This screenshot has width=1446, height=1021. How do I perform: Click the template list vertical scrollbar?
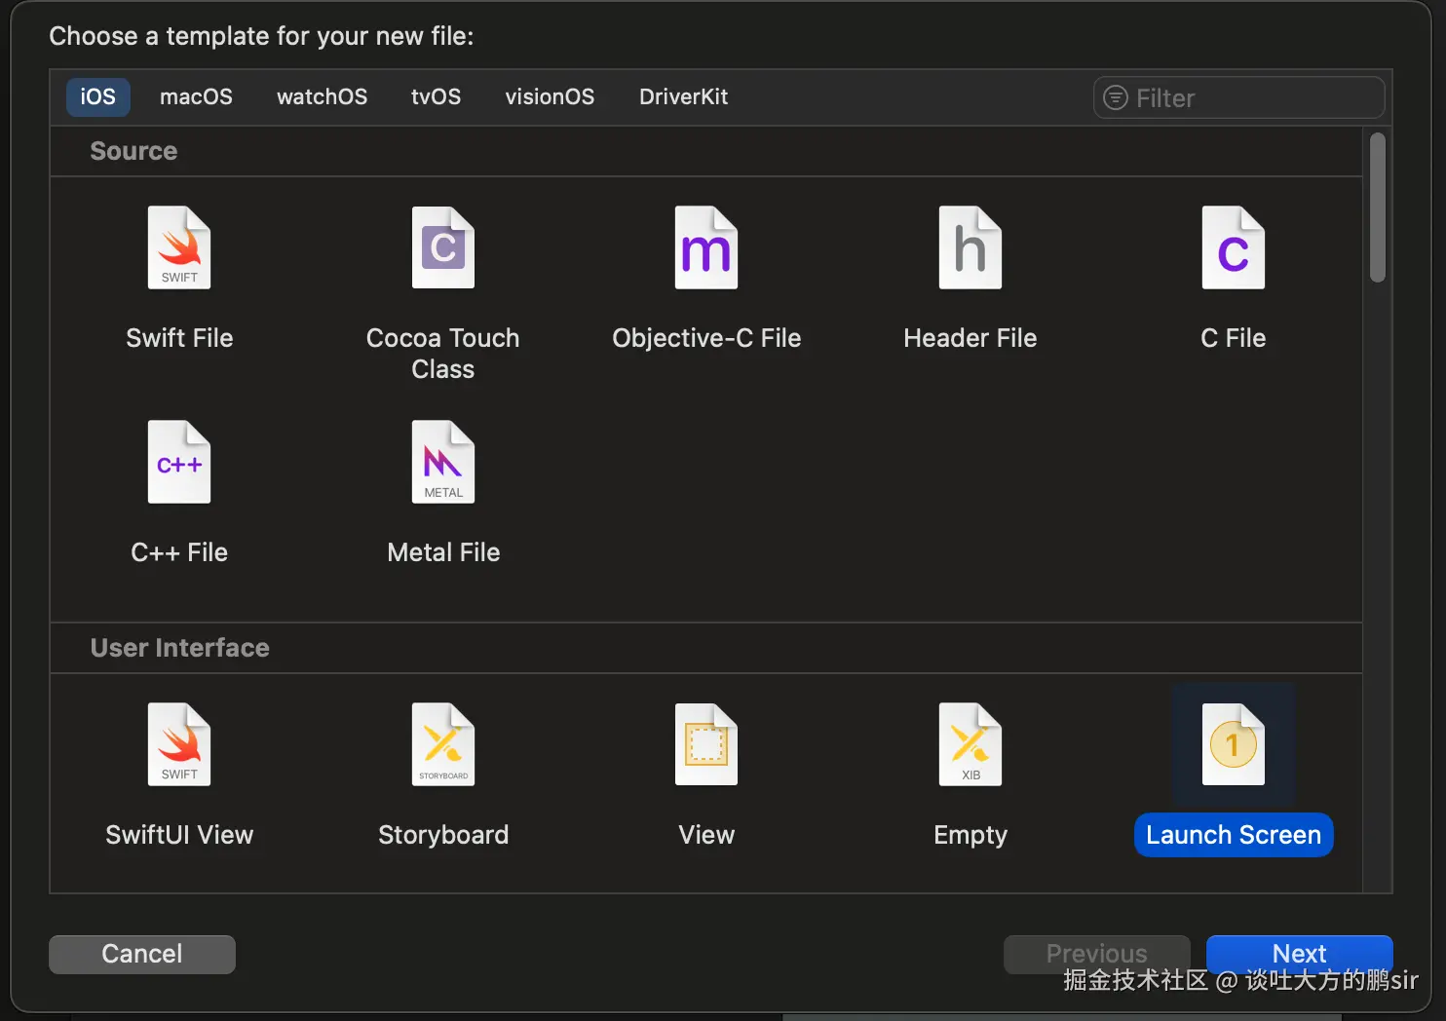[x=1377, y=207]
